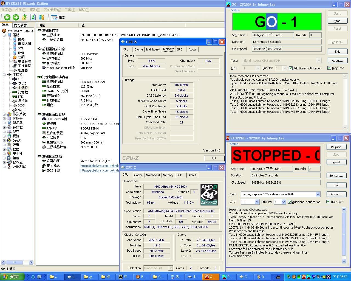Click Resume in the STOPPED SP2004 window
The height and width of the screenshot is (281, 351).
tap(336, 147)
